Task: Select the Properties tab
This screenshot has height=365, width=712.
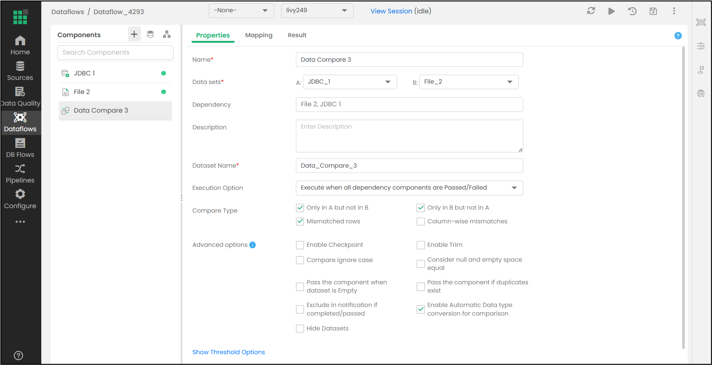Action: tap(213, 36)
